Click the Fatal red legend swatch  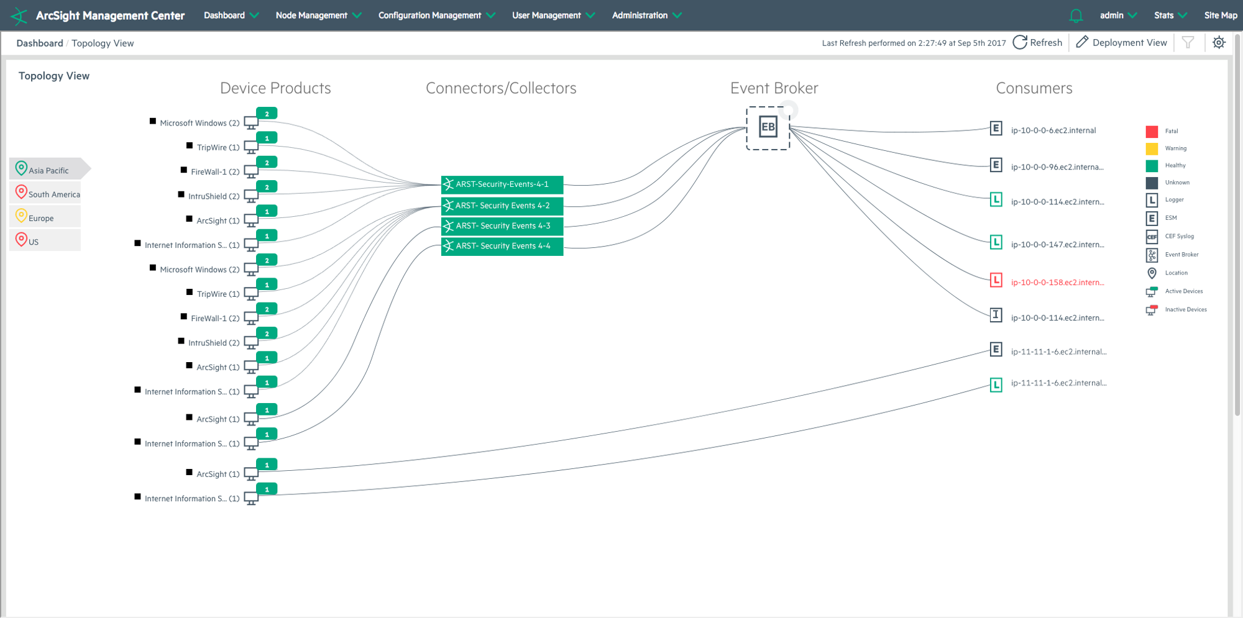pos(1152,132)
